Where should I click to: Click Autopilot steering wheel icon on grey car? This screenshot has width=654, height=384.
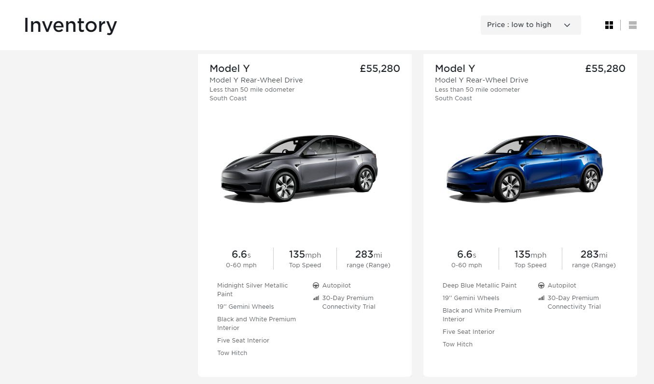pos(316,285)
